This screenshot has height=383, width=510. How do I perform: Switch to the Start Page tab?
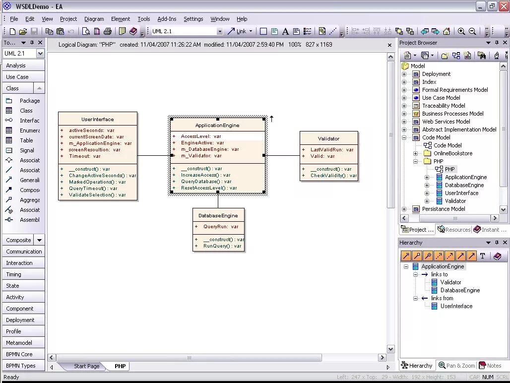pyautogui.click(x=86, y=366)
